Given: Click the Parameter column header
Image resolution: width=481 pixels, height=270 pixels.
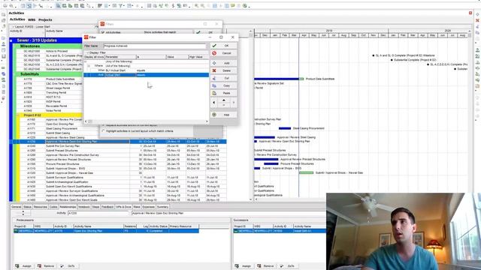Looking at the screenshot, I should 120,57.
